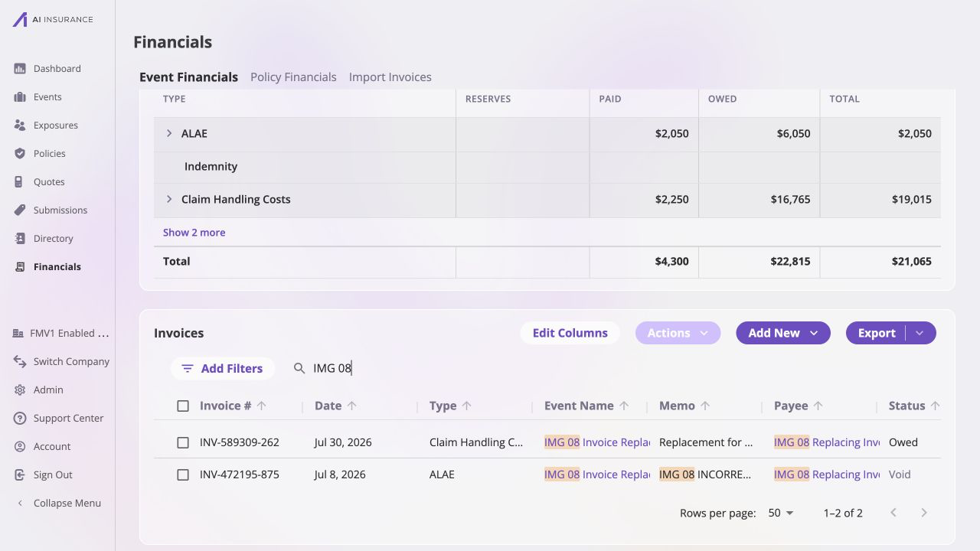980x551 pixels.
Task: Click the Indemnity row label
Action: (211, 167)
